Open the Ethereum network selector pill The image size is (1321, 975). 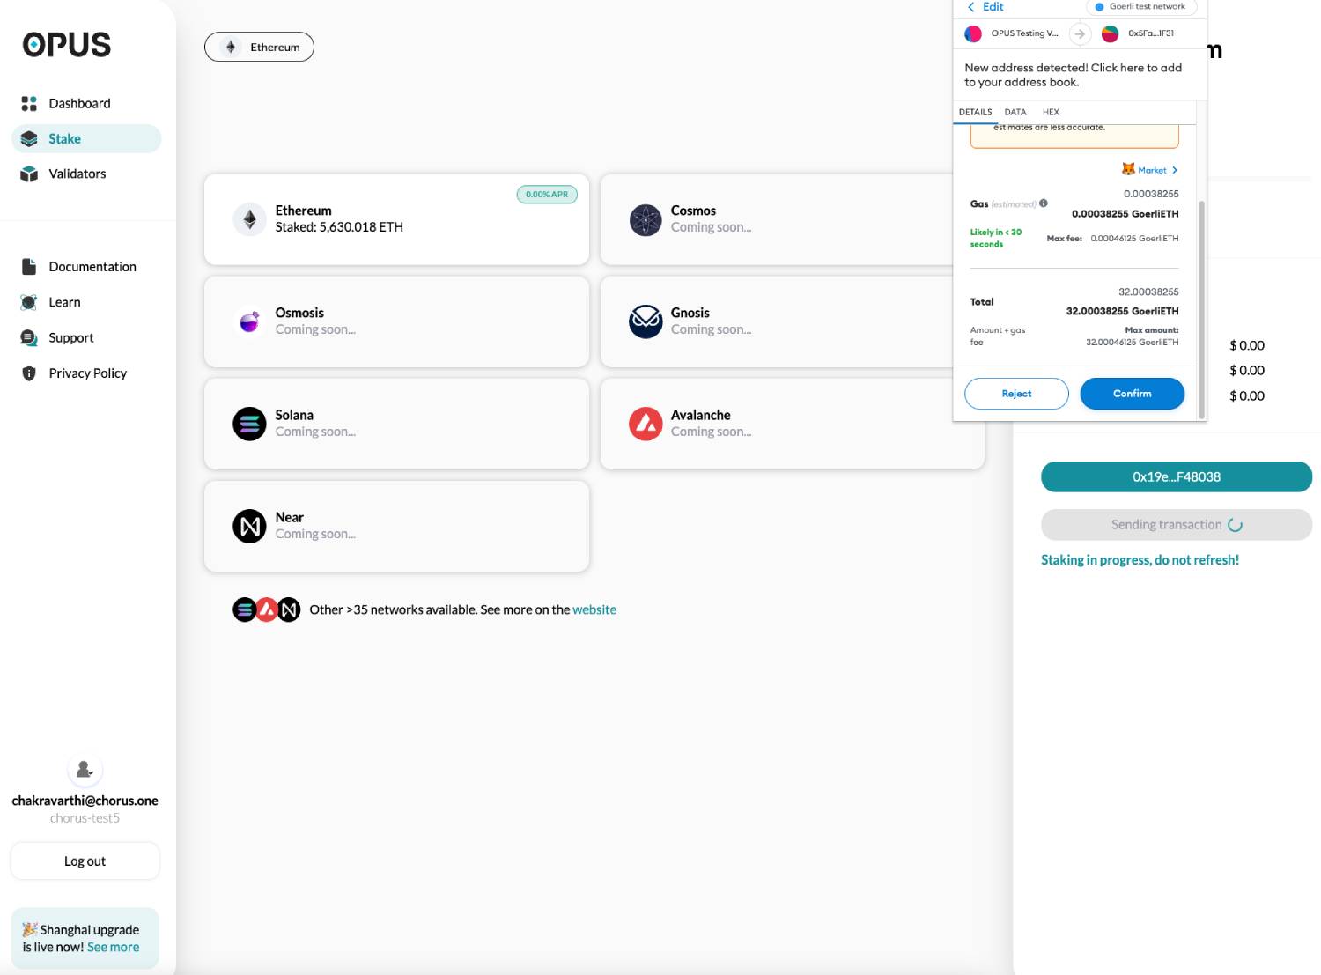click(259, 47)
